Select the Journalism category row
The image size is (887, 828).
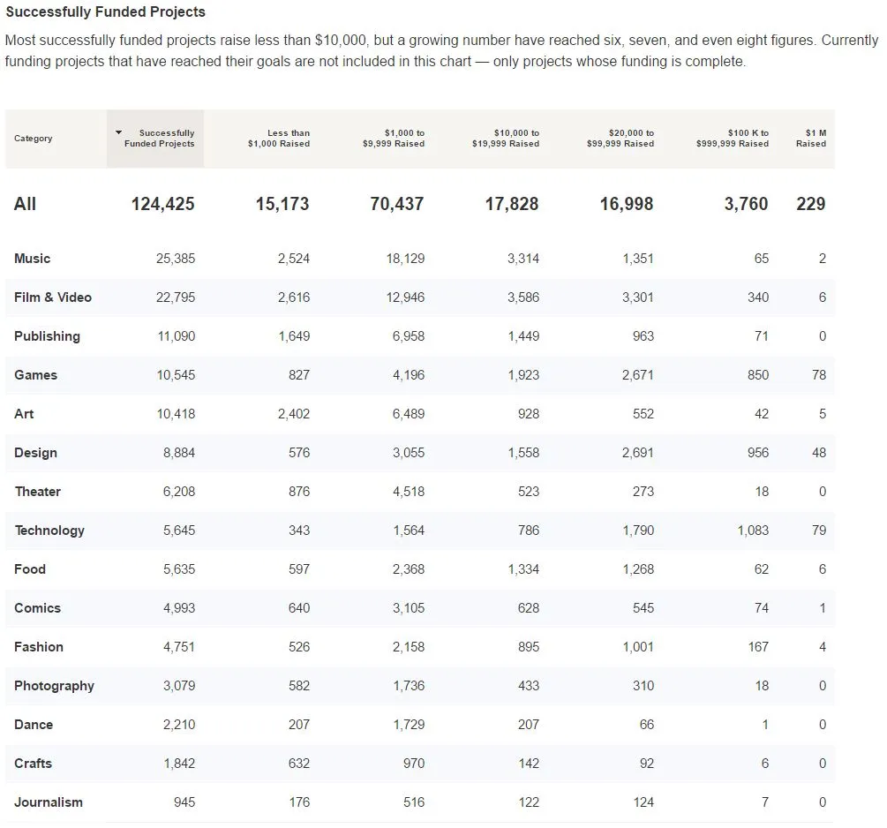[x=49, y=802]
